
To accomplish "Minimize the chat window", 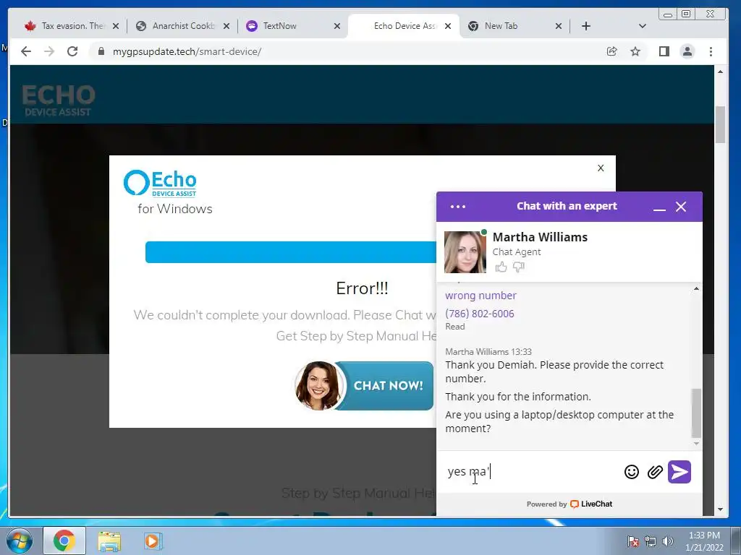I will pos(659,207).
